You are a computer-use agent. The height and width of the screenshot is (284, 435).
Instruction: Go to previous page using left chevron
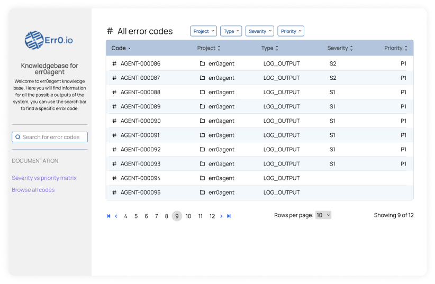(x=116, y=216)
